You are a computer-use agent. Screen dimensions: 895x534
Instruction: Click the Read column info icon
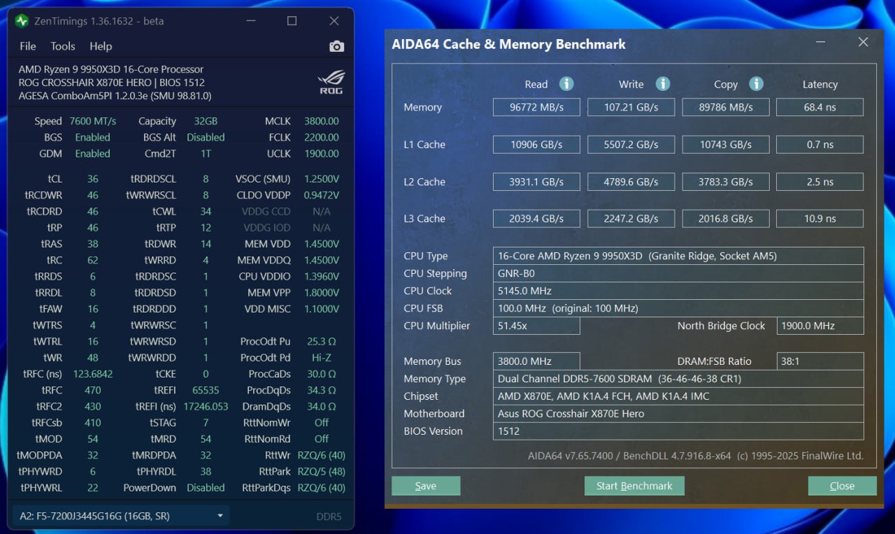566,84
